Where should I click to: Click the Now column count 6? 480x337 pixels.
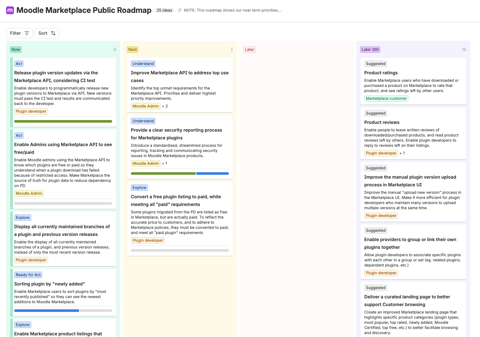[115, 50]
